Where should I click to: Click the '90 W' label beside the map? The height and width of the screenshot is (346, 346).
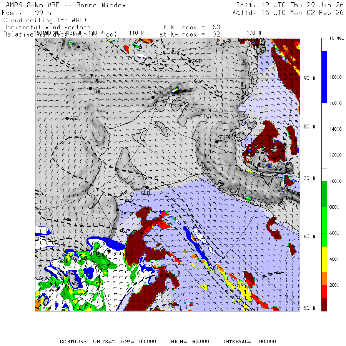click(309, 78)
